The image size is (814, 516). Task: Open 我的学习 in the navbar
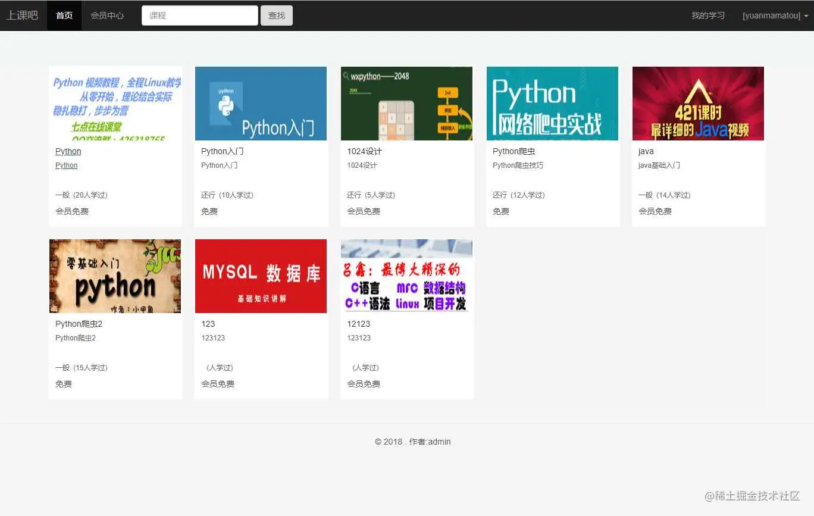[x=708, y=15]
